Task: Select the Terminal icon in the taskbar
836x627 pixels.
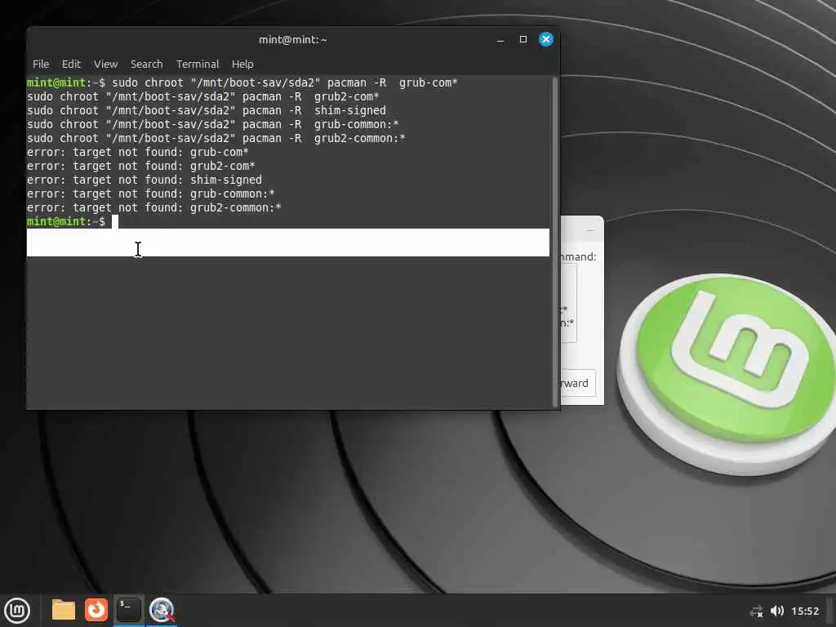Action: (128, 610)
